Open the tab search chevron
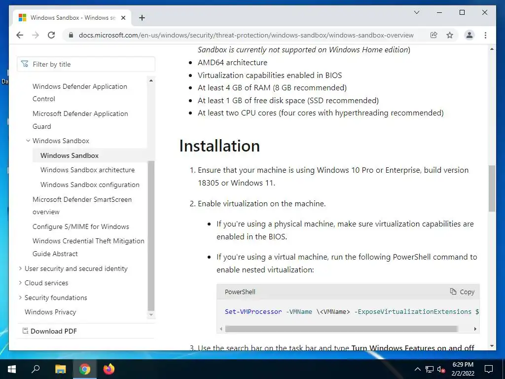The height and width of the screenshot is (379, 505). coord(416,12)
